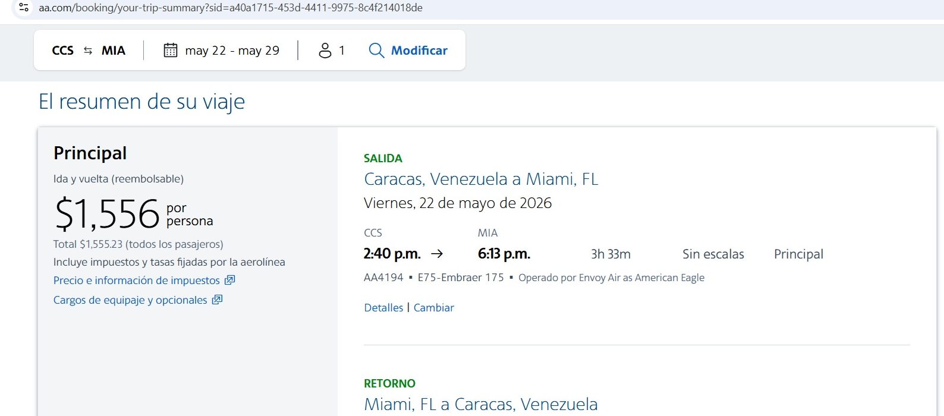Open the Miami, FL a Caracas, Venezuela heading
This screenshot has height=416, width=944.
coord(480,405)
